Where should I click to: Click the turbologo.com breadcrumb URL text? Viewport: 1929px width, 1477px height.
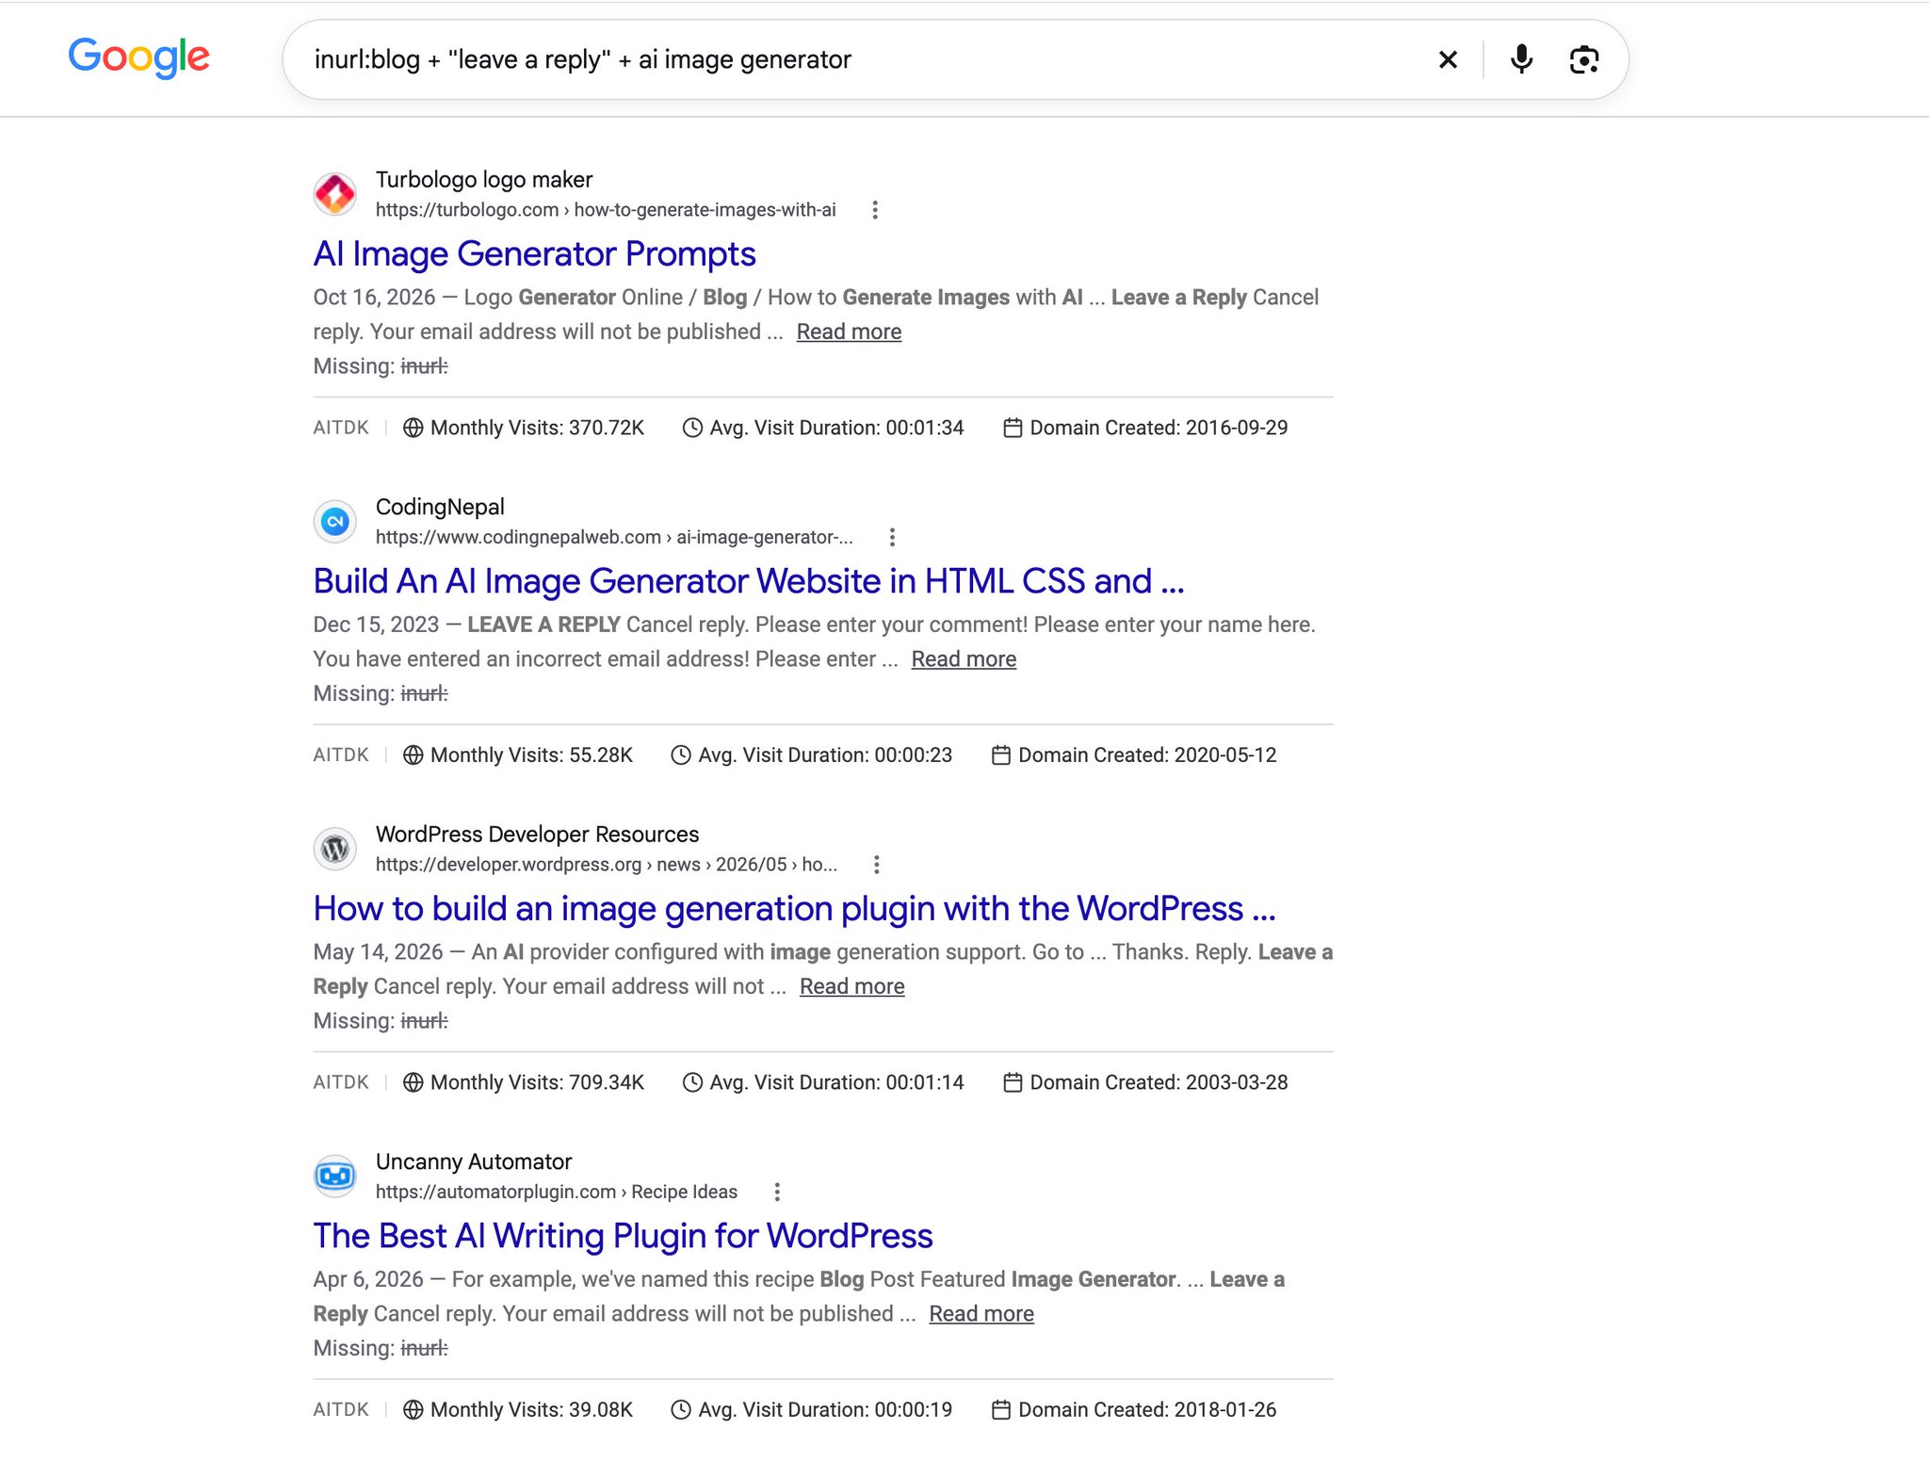coord(606,210)
